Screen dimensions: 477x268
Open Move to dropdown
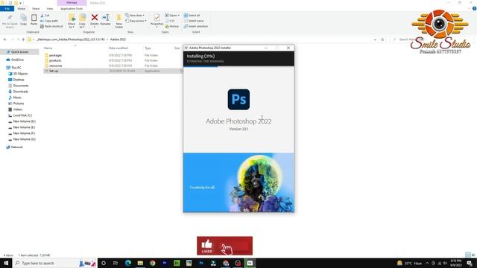[72, 22]
